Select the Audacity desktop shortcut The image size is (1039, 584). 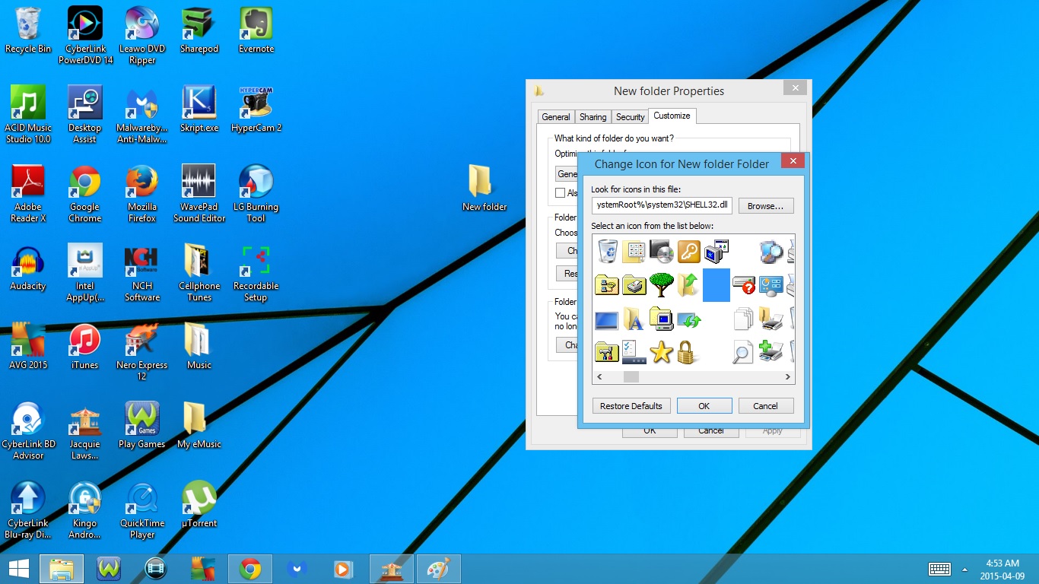pyautogui.click(x=28, y=268)
